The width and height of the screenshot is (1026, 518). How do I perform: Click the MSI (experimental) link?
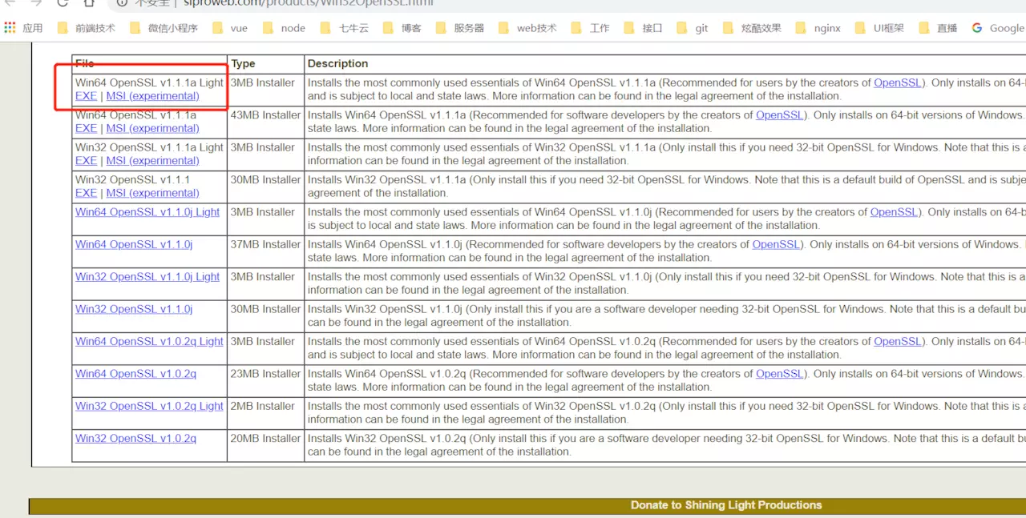pos(151,95)
